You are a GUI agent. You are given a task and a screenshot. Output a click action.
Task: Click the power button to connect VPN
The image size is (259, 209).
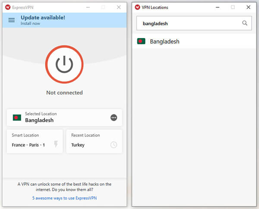tap(64, 64)
